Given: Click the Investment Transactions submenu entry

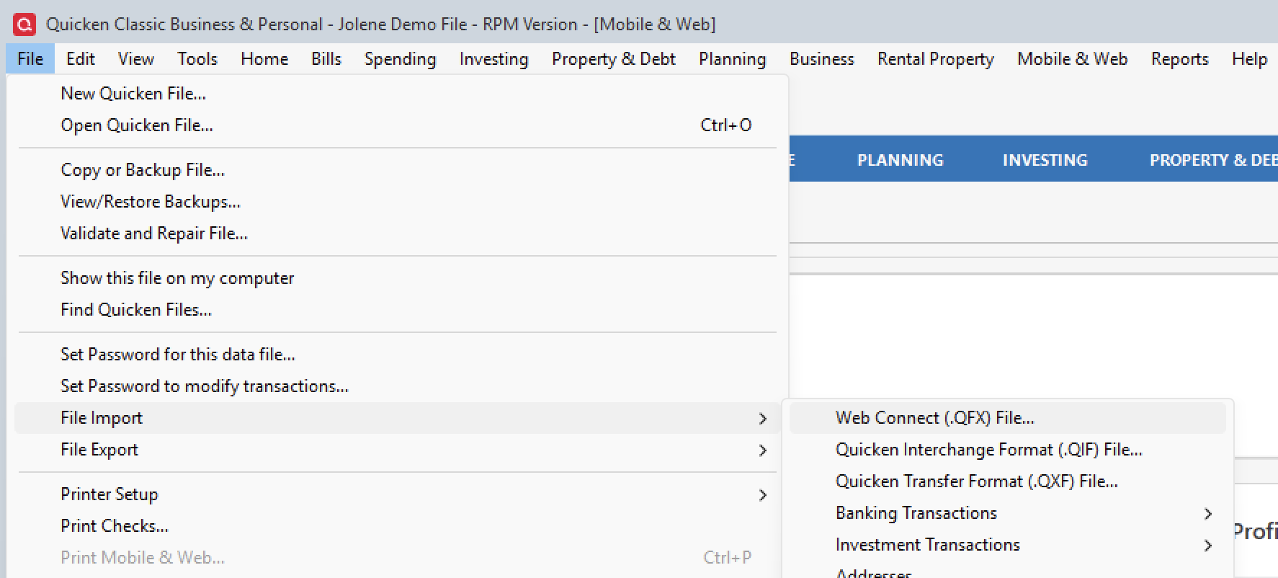Looking at the screenshot, I should point(1008,545).
